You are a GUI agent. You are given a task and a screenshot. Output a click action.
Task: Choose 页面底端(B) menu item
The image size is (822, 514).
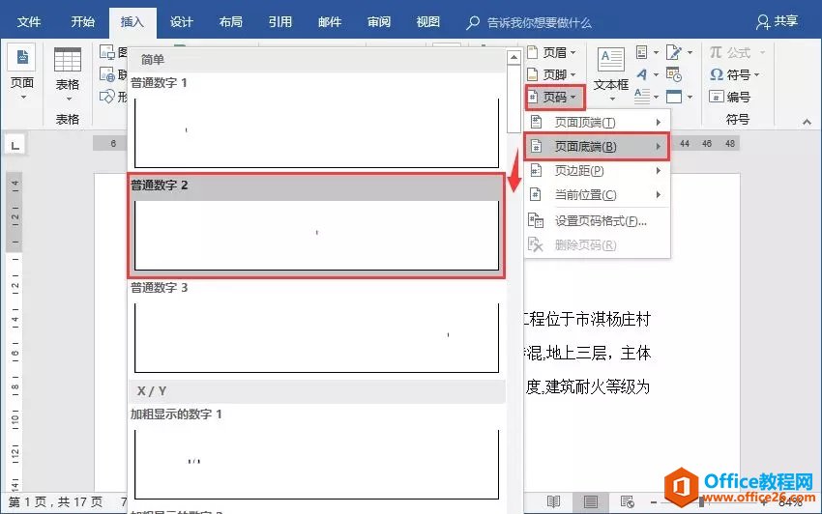(597, 146)
